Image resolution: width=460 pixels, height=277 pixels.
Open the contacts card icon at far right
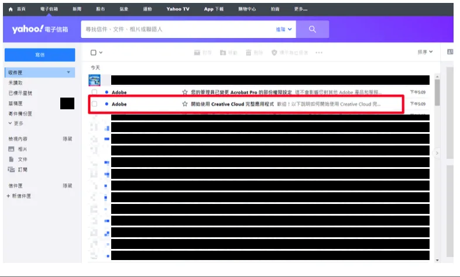pyautogui.click(x=450, y=52)
